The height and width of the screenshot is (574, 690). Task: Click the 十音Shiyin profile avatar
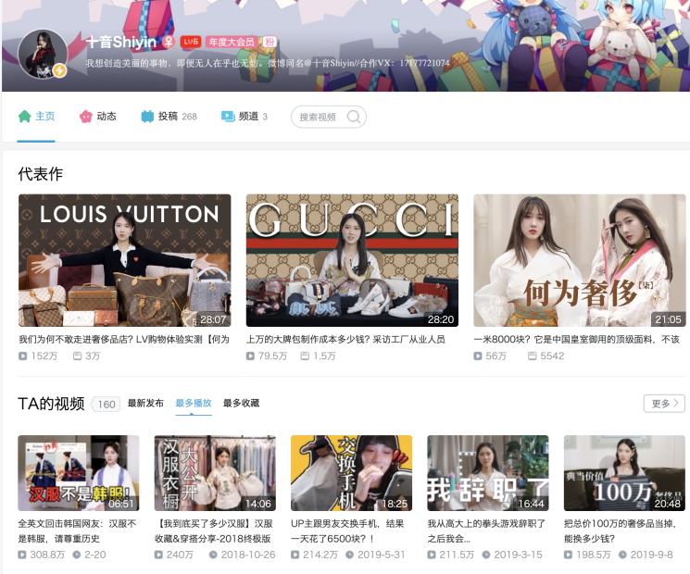pyautogui.click(x=43, y=54)
